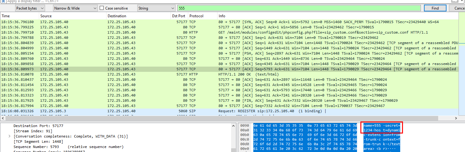
Task: Select the FIN, ACK Seq=631 packet
Action: (229, 101)
